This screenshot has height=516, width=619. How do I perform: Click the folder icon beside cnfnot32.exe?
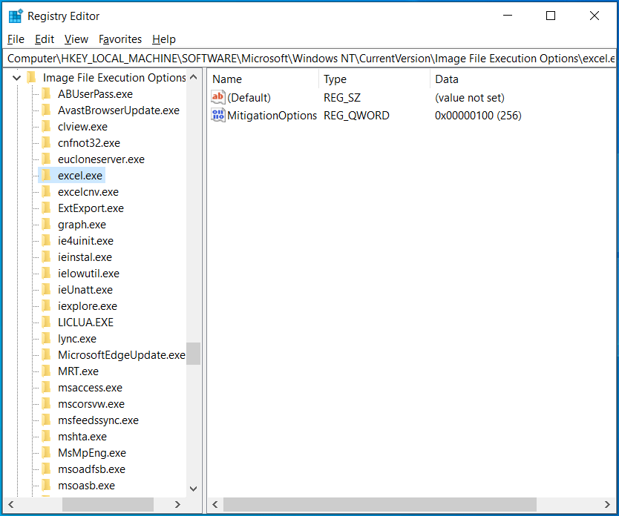pyautogui.click(x=47, y=142)
